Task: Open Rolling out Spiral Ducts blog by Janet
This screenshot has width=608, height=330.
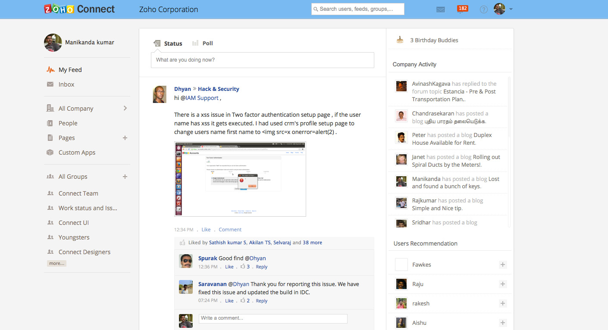Action: point(456,161)
